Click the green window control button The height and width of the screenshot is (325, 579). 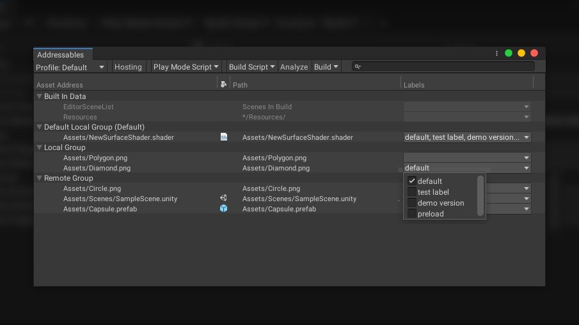(509, 53)
